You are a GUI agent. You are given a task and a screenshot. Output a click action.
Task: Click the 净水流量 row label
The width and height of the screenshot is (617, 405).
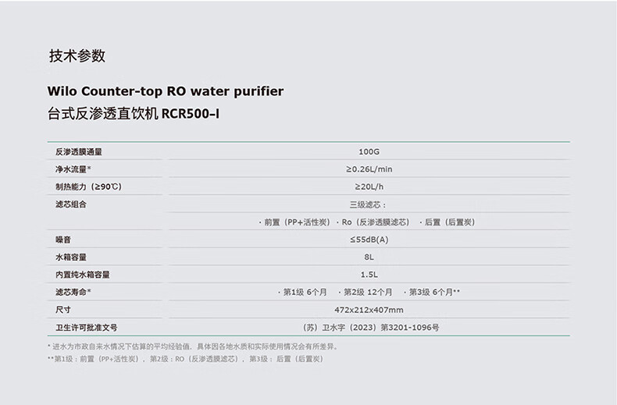coord(73,169)
